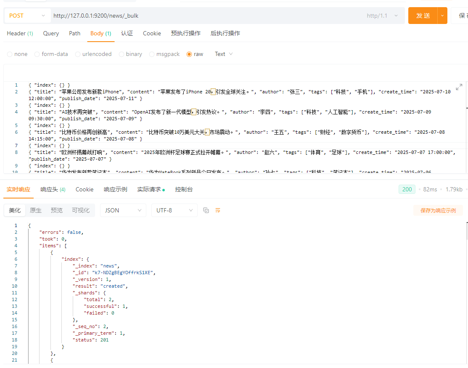Select the none body type radio
This screenshot has height=368, width=468.
click(17, 54)
